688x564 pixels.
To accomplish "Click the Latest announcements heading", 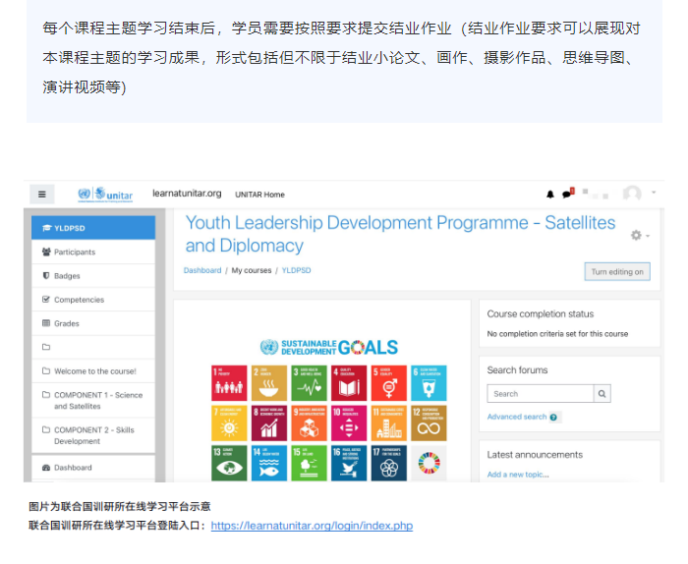I will pyautogui.click(x=535, y=455).
